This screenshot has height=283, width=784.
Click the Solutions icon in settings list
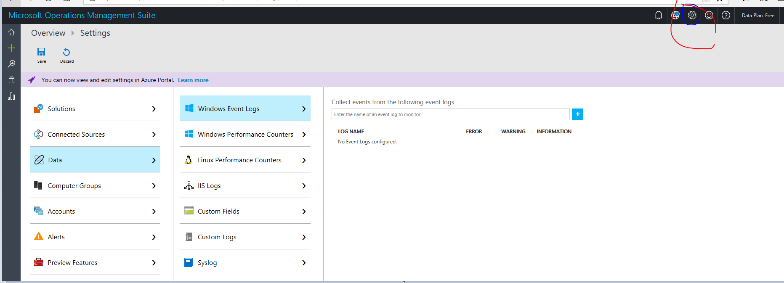tap(39, 108)
